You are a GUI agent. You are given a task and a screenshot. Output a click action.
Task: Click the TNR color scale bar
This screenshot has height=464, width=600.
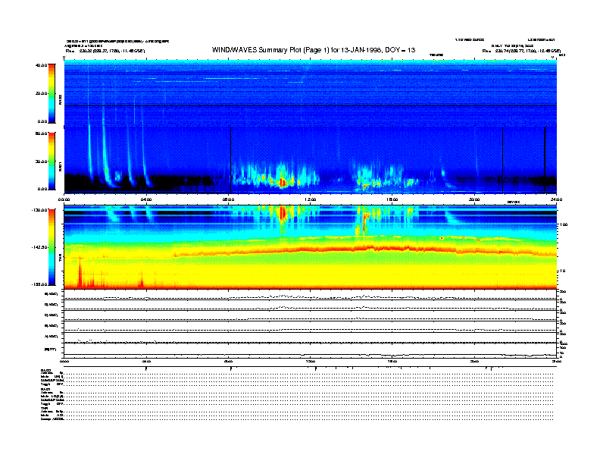pyautogui.click(x=52, y=247)
